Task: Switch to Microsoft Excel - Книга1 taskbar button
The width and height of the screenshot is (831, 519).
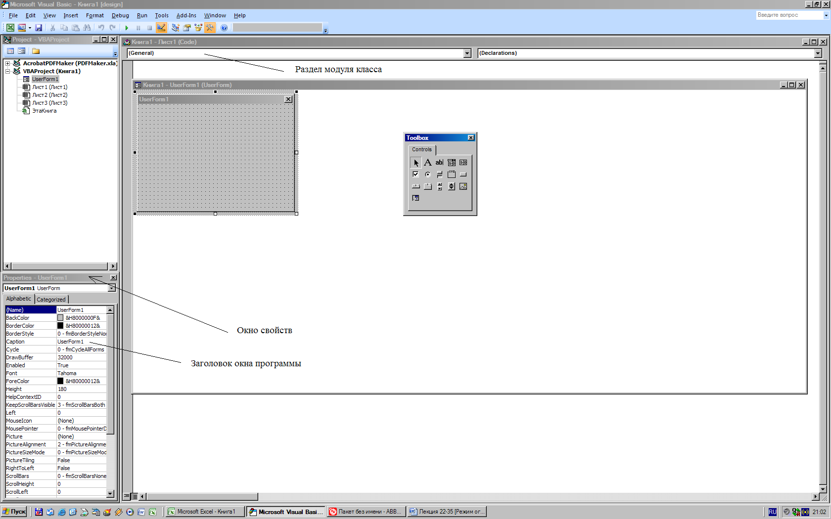Action: 205,512
